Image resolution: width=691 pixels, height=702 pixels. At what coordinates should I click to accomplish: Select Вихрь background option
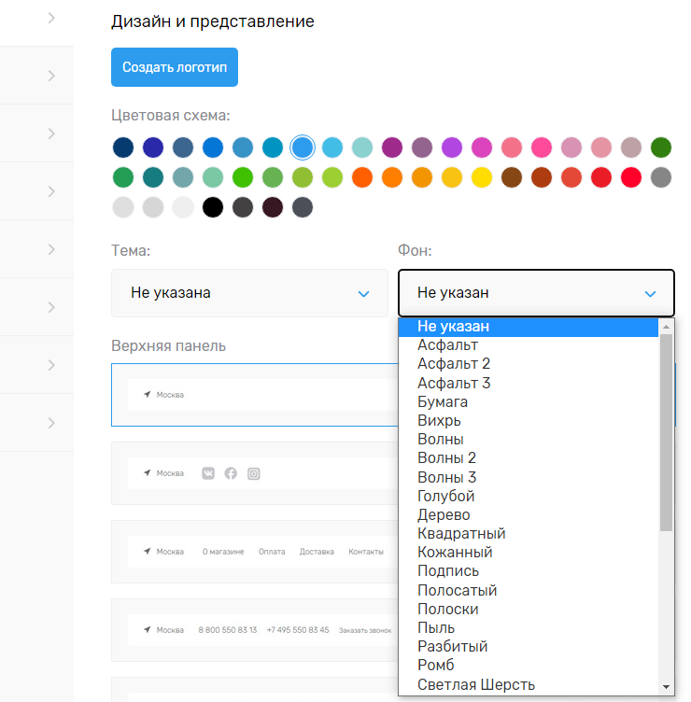(x=528, y=421)
